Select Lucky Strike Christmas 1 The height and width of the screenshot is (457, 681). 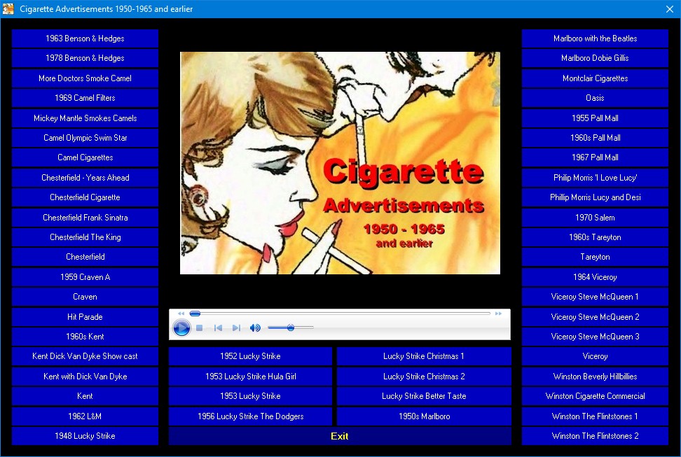pos(424,356)
